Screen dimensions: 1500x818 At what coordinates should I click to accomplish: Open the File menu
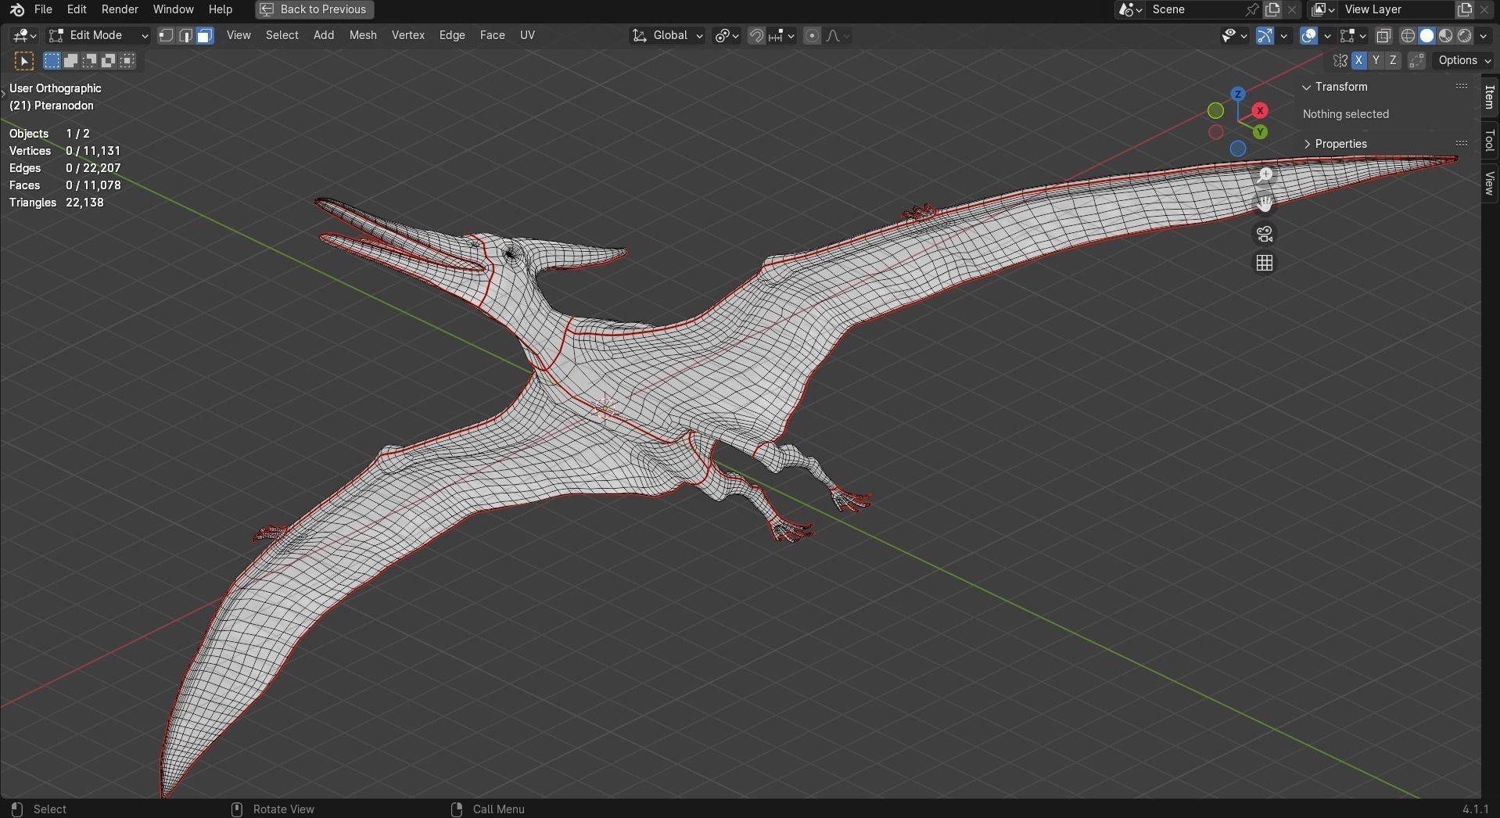pyautogui.click(x=43, y=9)
